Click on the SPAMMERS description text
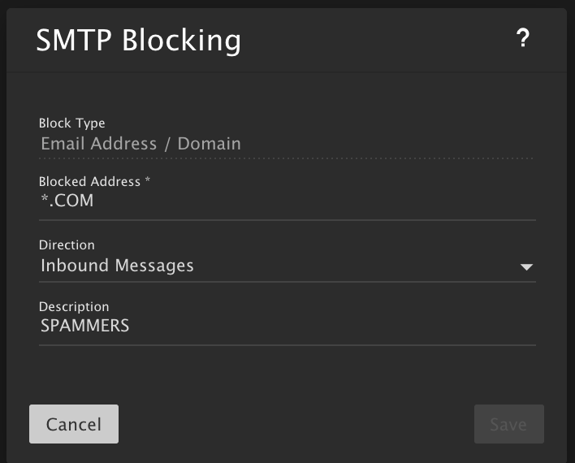575x463 pixels. pyautogui.click(x=84, y=327)
